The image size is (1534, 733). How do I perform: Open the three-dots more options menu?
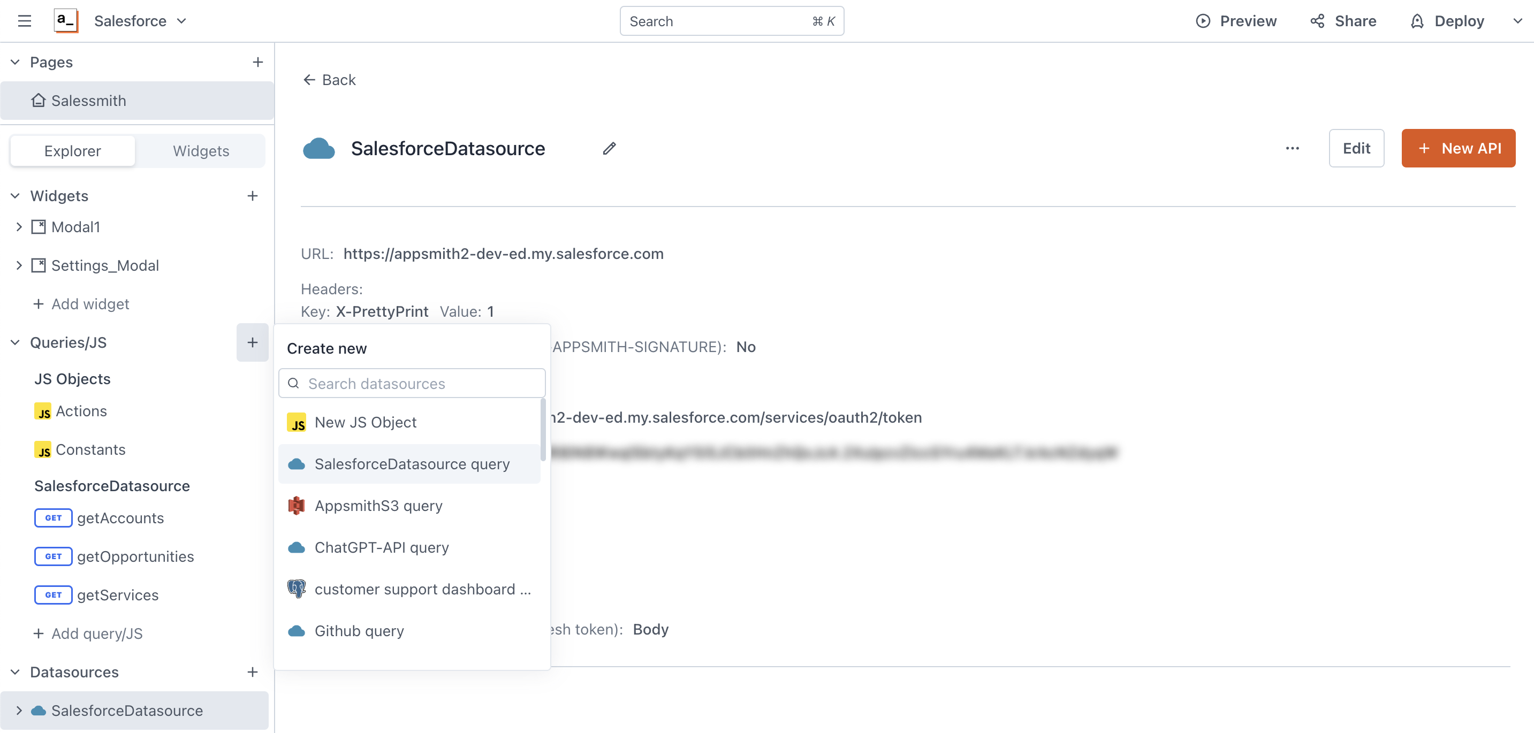coord(1292,148)
